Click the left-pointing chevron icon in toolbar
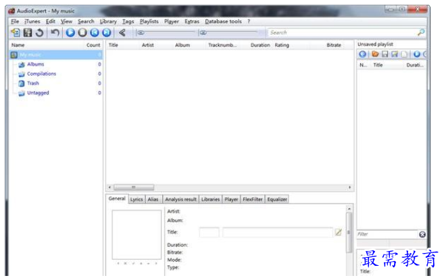This screenshot has height=280, width=444. click(122, 33)
